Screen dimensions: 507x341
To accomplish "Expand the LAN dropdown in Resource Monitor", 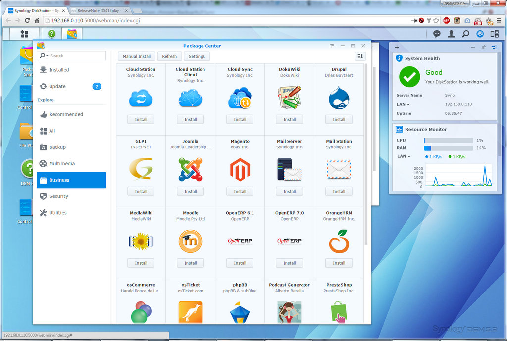I will pos(409,157).
